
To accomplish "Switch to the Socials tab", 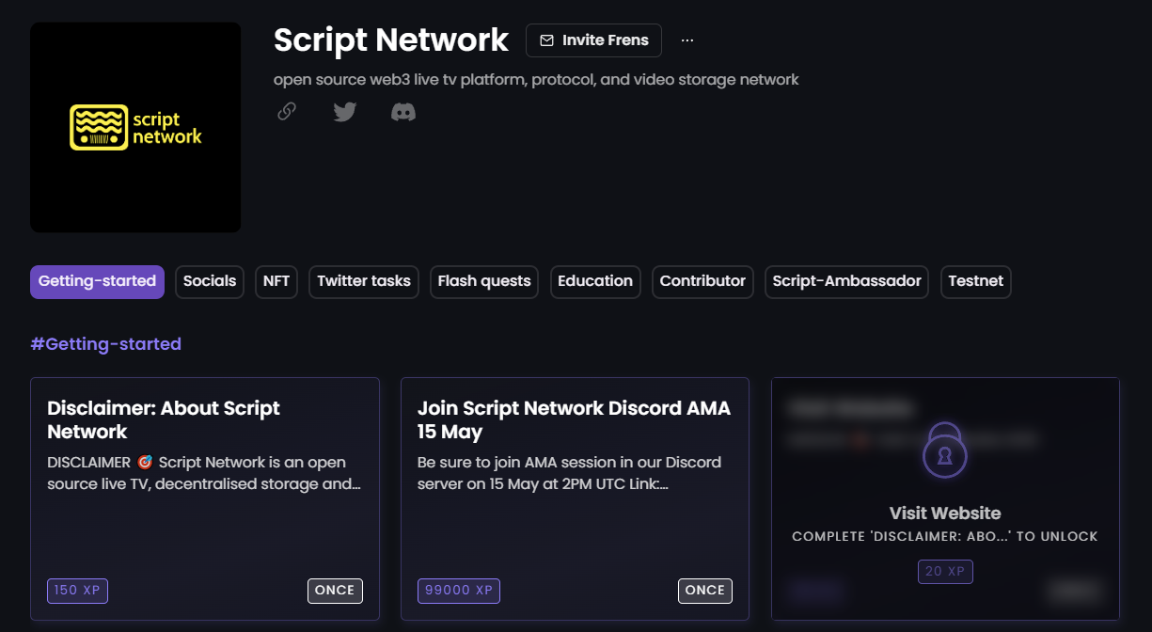I will [210, 281].
